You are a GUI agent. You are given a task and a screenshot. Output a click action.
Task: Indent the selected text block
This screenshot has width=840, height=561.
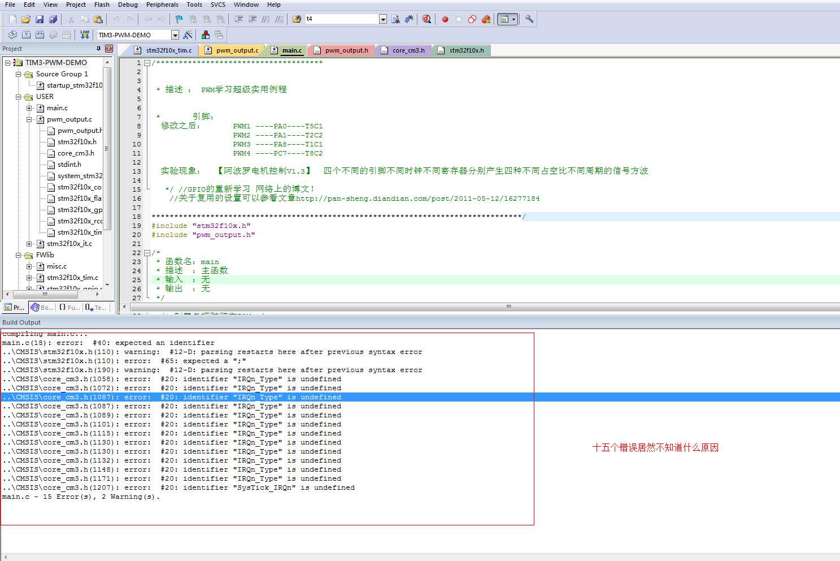click(x=238, y=19)
